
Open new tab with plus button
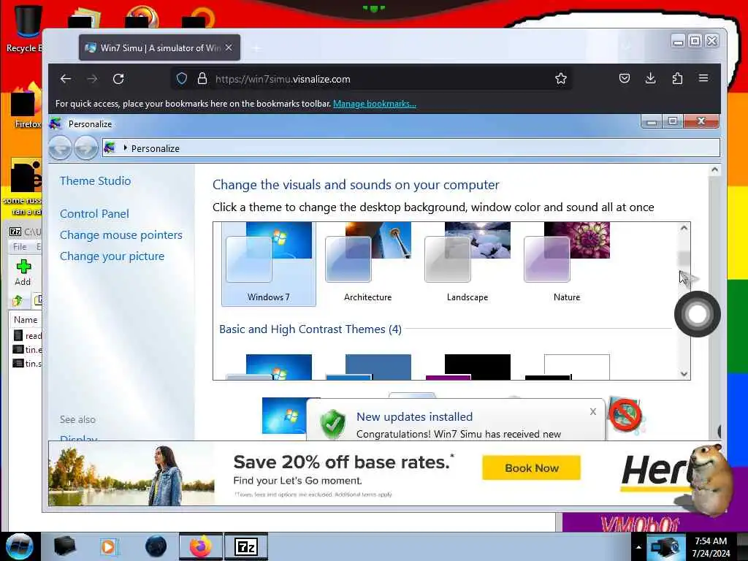pyautogui.click(x=256, y=47)
